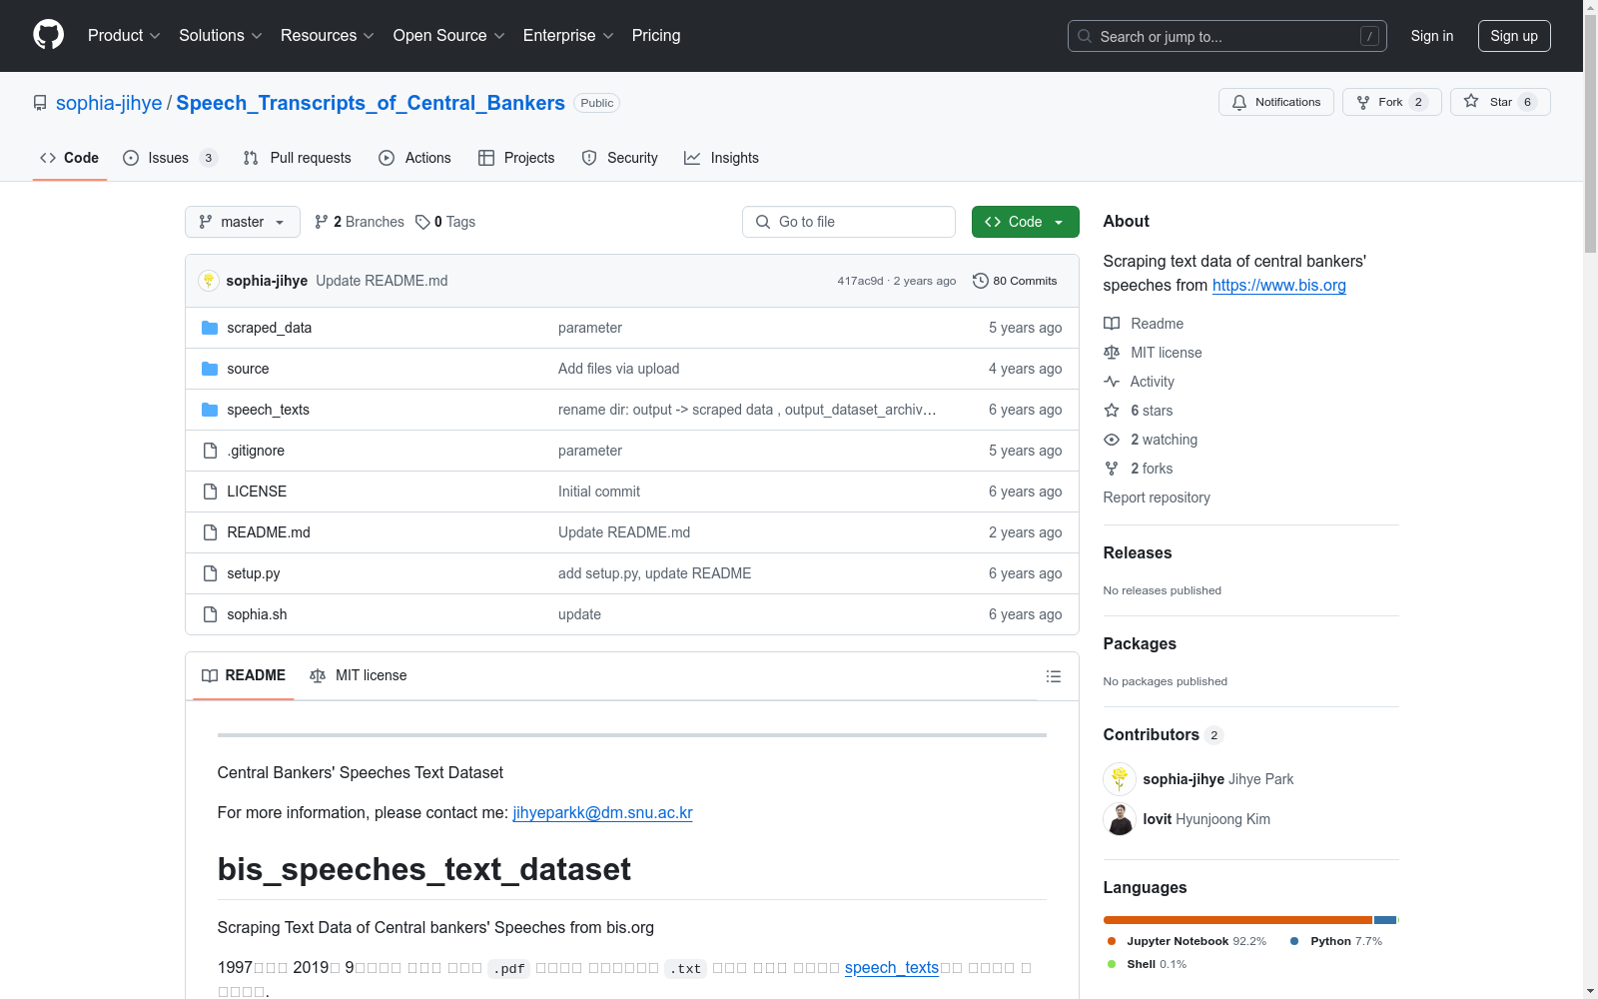The width and height of the screenshot is (1598, 999).
Task: Click the repository icon beside the owner name
Action: [x=40, y=103]
